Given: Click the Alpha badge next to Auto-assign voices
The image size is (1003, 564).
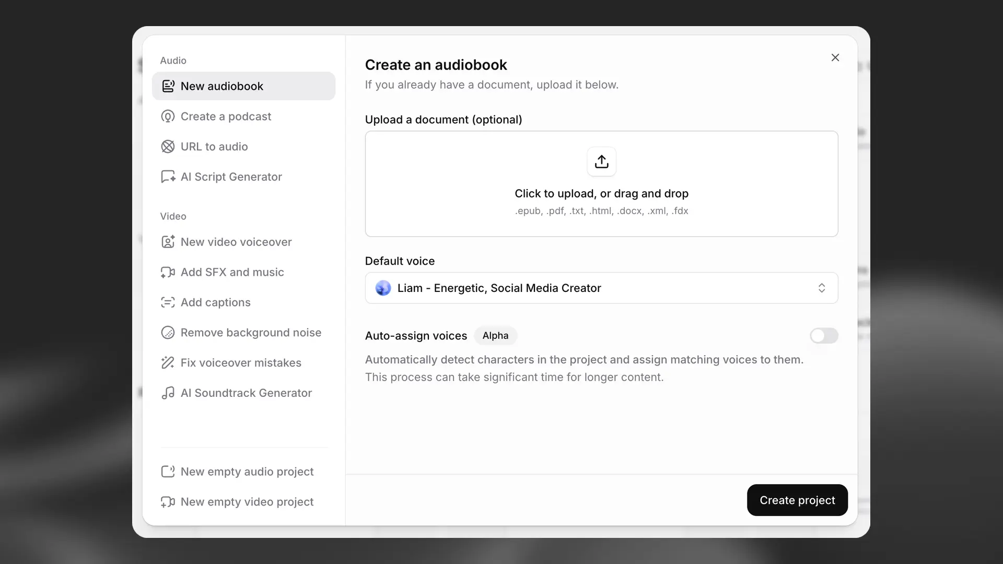Looking at the screenshot, I should [x=495, y=336].
